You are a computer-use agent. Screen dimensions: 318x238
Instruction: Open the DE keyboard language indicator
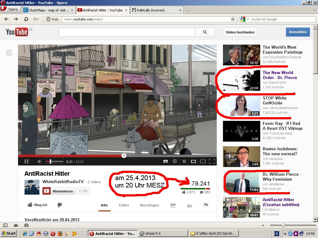276,234
